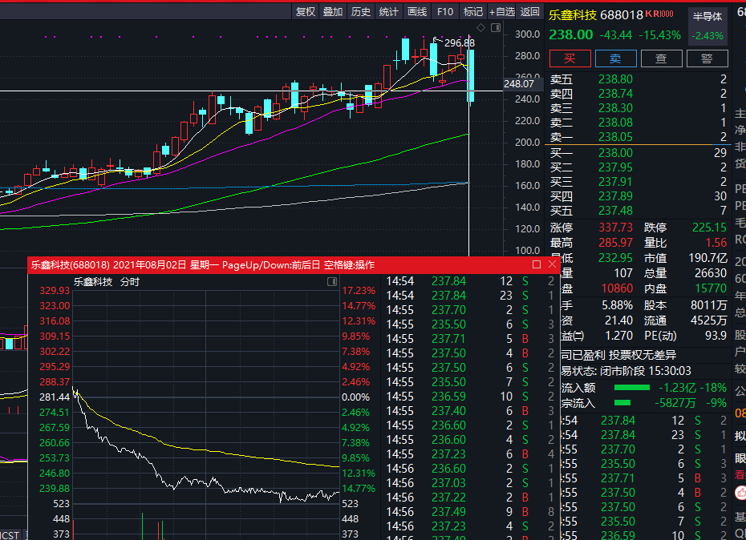
Task: Click the 标记 mark button
Action: pos(473,11)
